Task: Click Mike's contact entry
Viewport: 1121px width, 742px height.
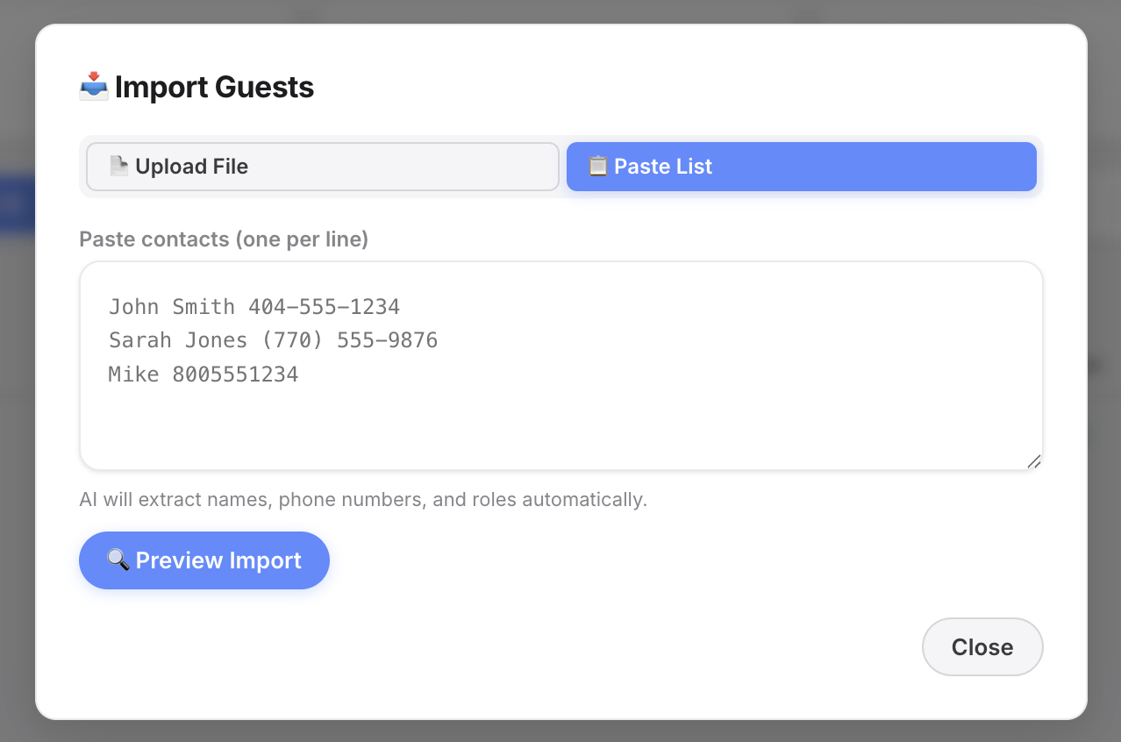Action: point(203,374)
